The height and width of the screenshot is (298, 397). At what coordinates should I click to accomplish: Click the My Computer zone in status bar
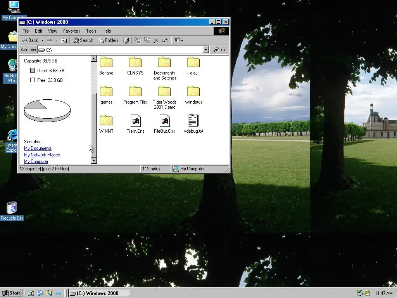pos(189,169)
